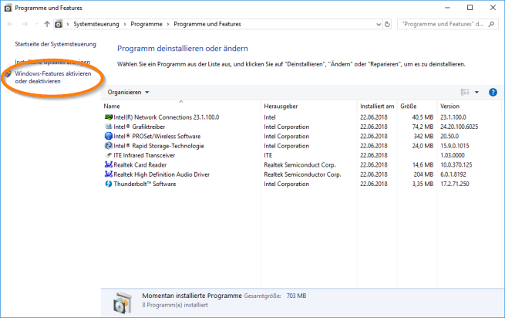Click the Thunderbolt Software icon
505x318 pixels.
(x=109, y=184)
